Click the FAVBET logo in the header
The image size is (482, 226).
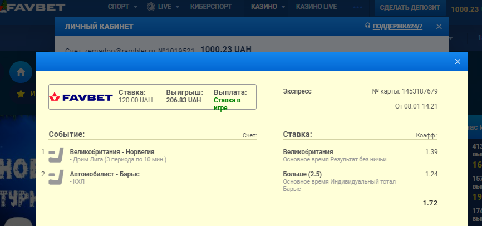[x=32, y=7]
